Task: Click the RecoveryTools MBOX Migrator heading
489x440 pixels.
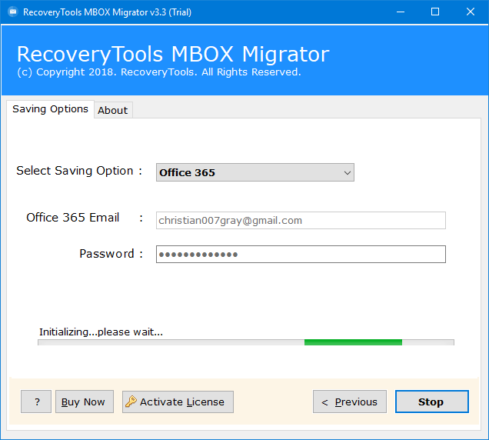Action: pyautogui.click(x=173, y=55)
